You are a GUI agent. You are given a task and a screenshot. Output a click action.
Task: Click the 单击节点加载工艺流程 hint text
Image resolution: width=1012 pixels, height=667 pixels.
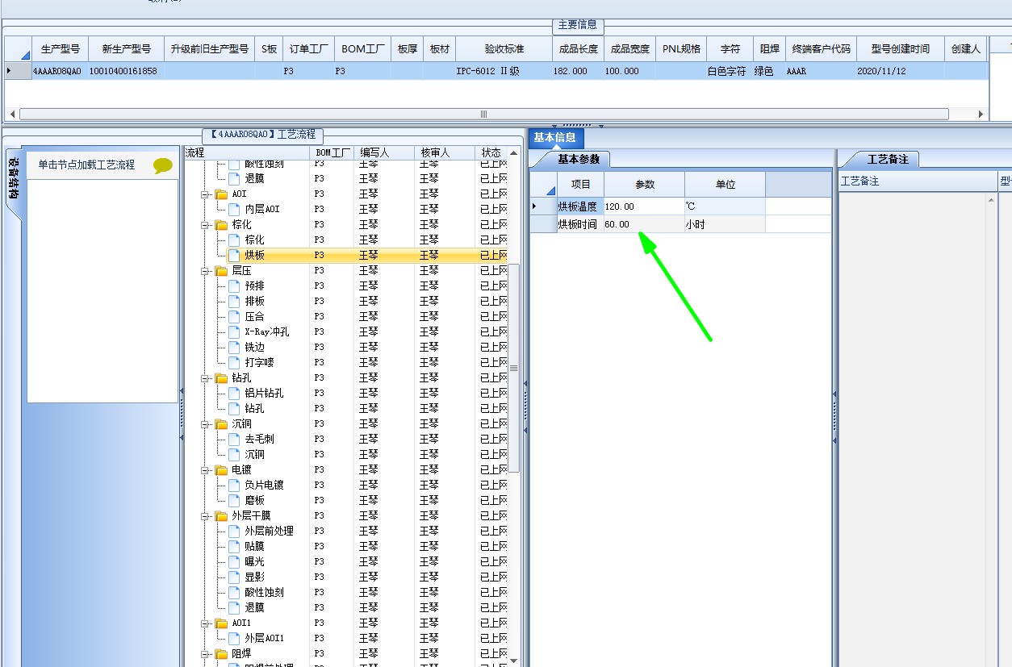86,165
